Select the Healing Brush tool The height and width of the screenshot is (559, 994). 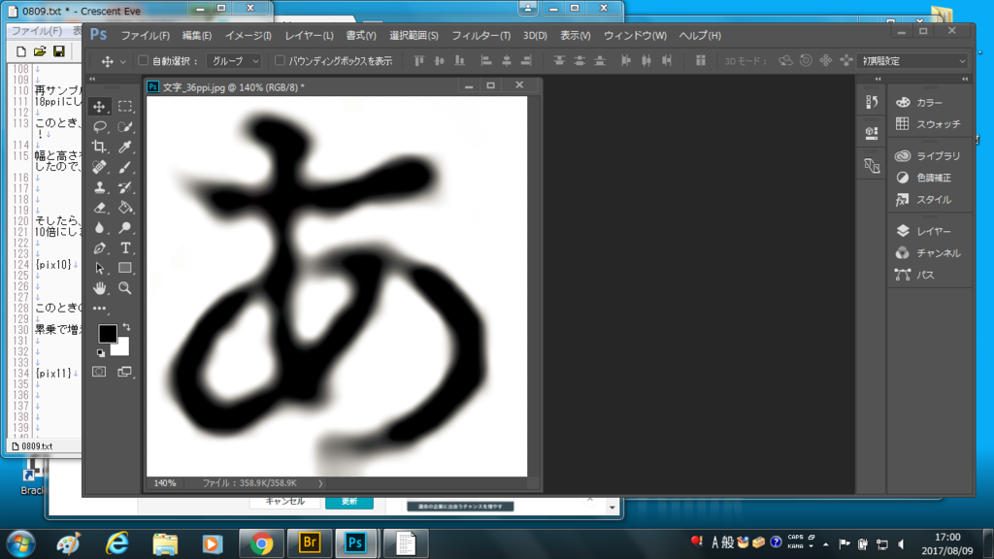pyautogui.click(x=100, y=167)
